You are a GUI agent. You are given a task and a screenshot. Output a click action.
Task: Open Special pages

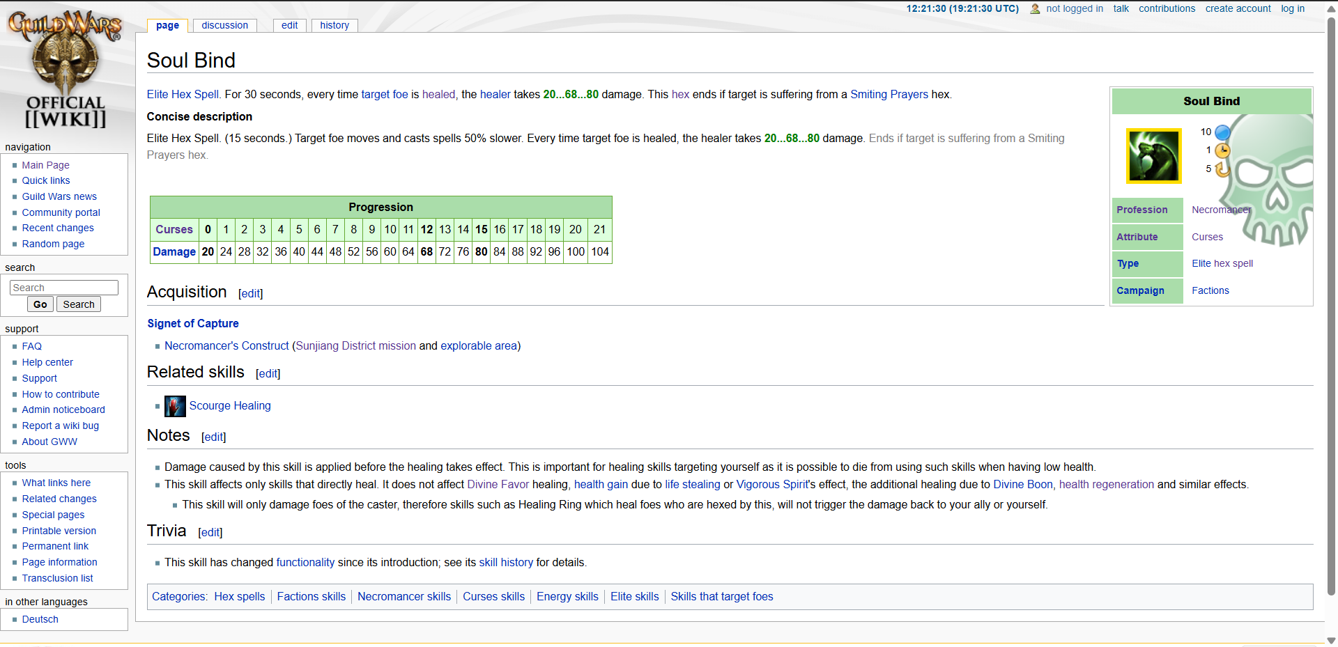click(x=53, y=515)
